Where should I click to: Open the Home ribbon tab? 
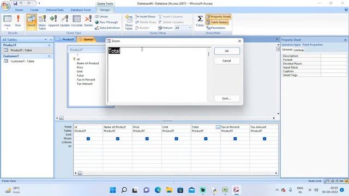[x=19, y=10]
